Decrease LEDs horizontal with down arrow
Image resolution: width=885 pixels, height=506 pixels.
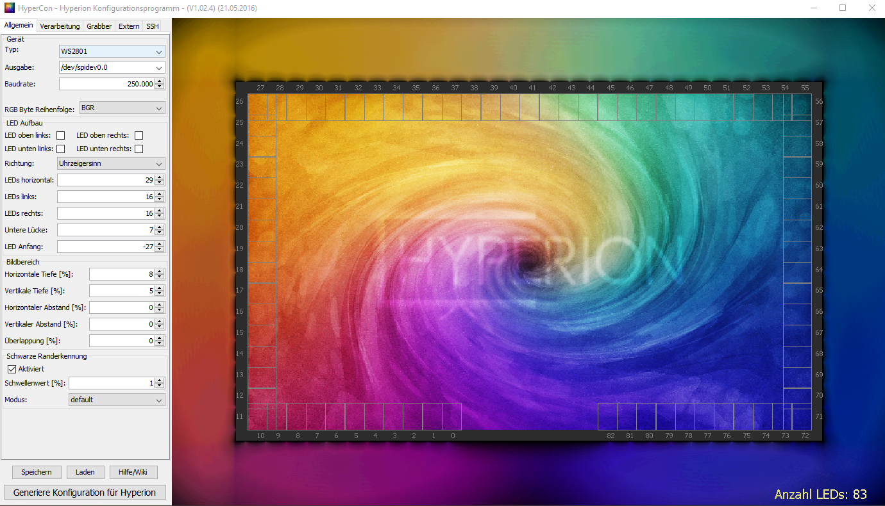tap(160, 183)
